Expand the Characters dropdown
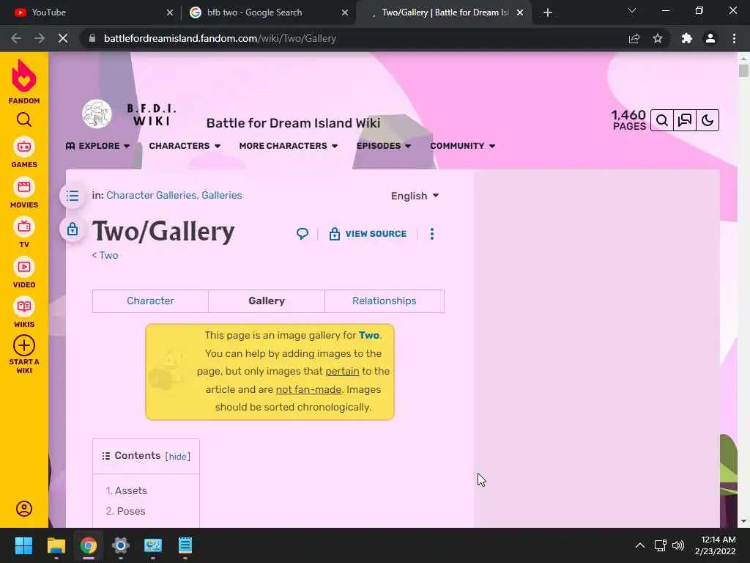750x563 pixels. coord(185,146)
